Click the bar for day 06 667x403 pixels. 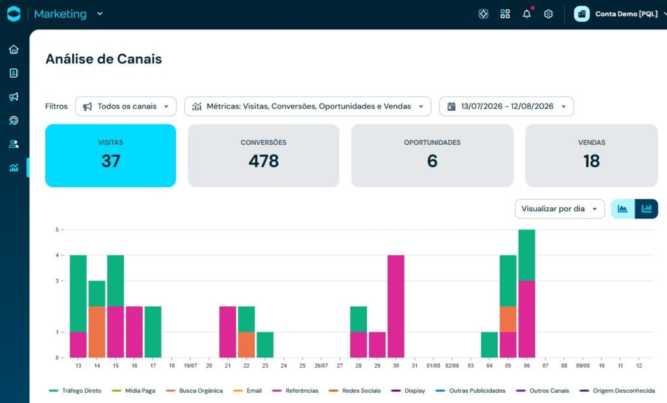526,293
